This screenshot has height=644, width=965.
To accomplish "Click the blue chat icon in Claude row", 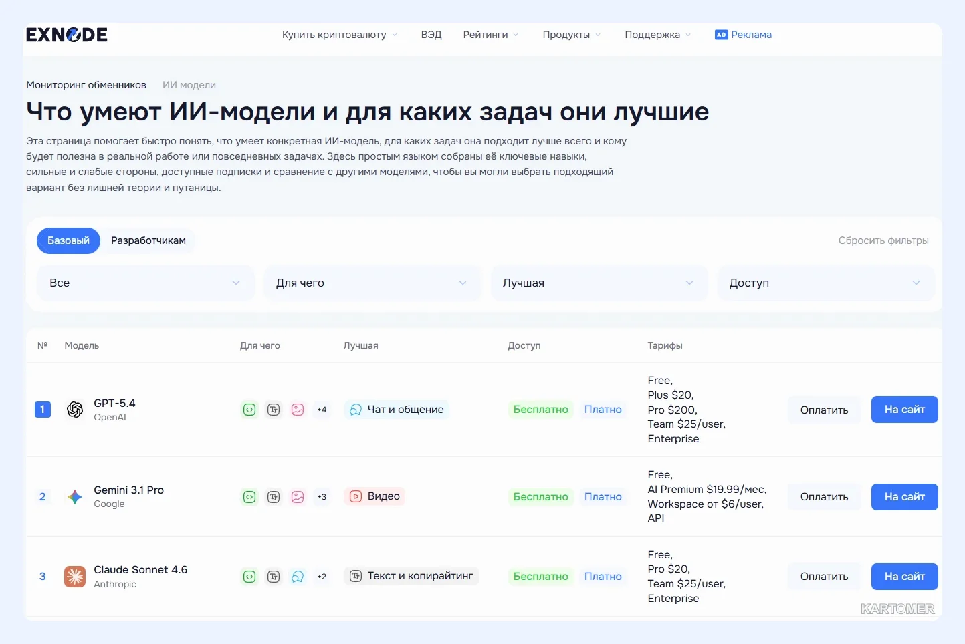I will [298, 576].
